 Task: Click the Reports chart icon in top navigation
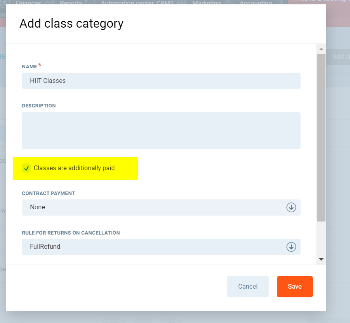49,2
